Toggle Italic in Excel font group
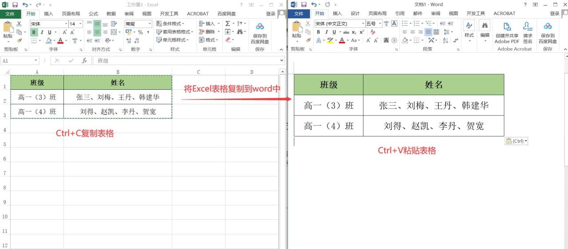This screenshot has height=249, width=568. 42,32
